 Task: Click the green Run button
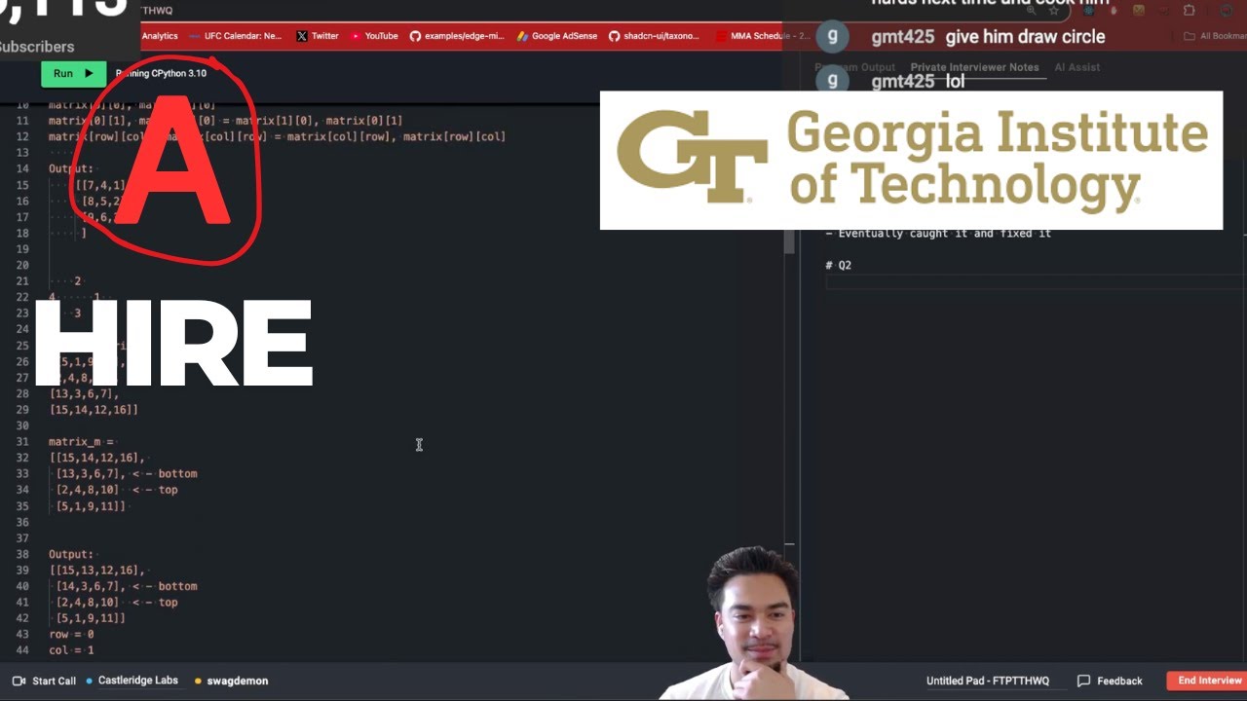[x=73, y=73]
